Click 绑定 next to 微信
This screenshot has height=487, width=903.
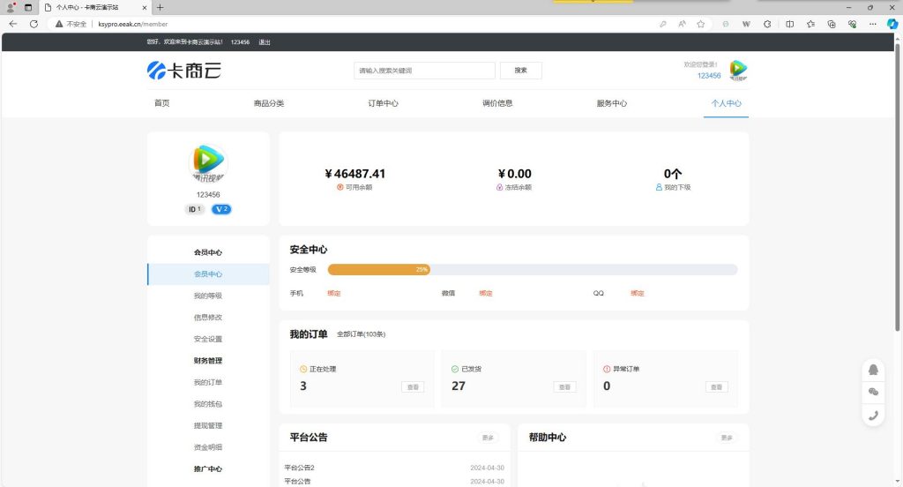pos(486,294)
